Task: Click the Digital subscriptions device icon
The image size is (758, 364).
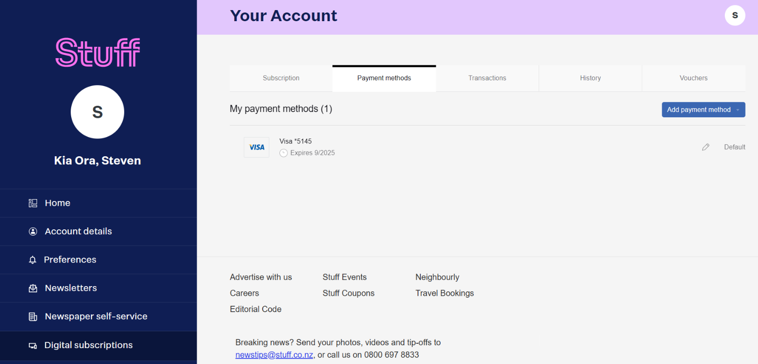Action: (33, 346)
